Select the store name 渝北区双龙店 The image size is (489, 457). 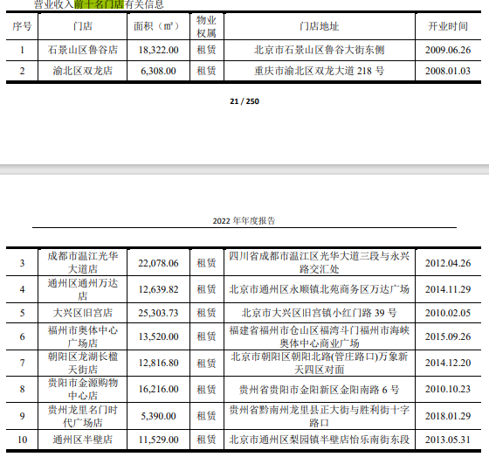tap(83, 71)
